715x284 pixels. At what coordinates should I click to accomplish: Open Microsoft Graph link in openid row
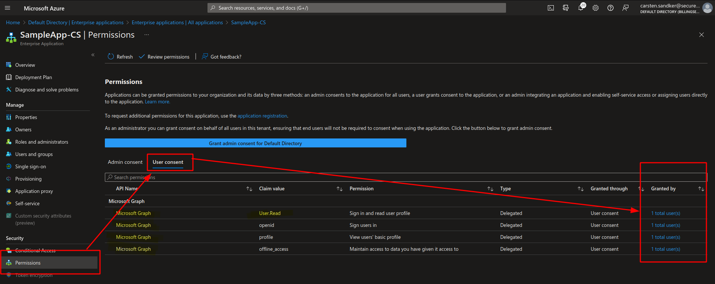tap(133, 225)
